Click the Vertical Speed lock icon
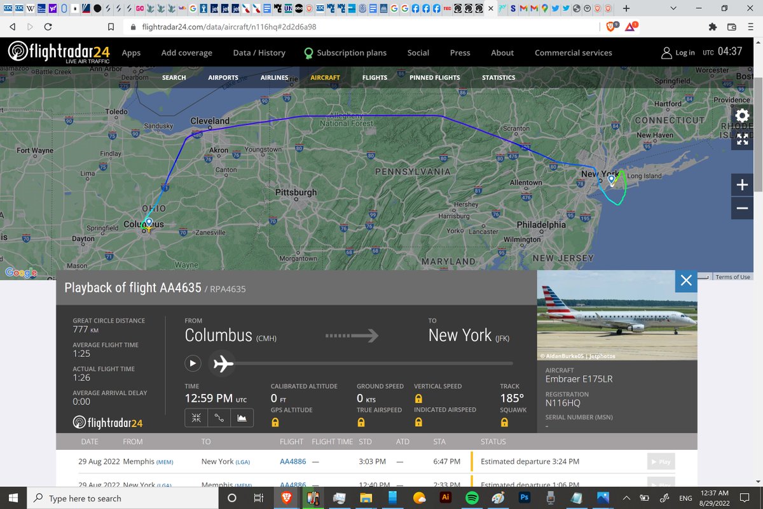Image resolution: width=763 pixels, height=509 pixels. click(x=418, y=398)
